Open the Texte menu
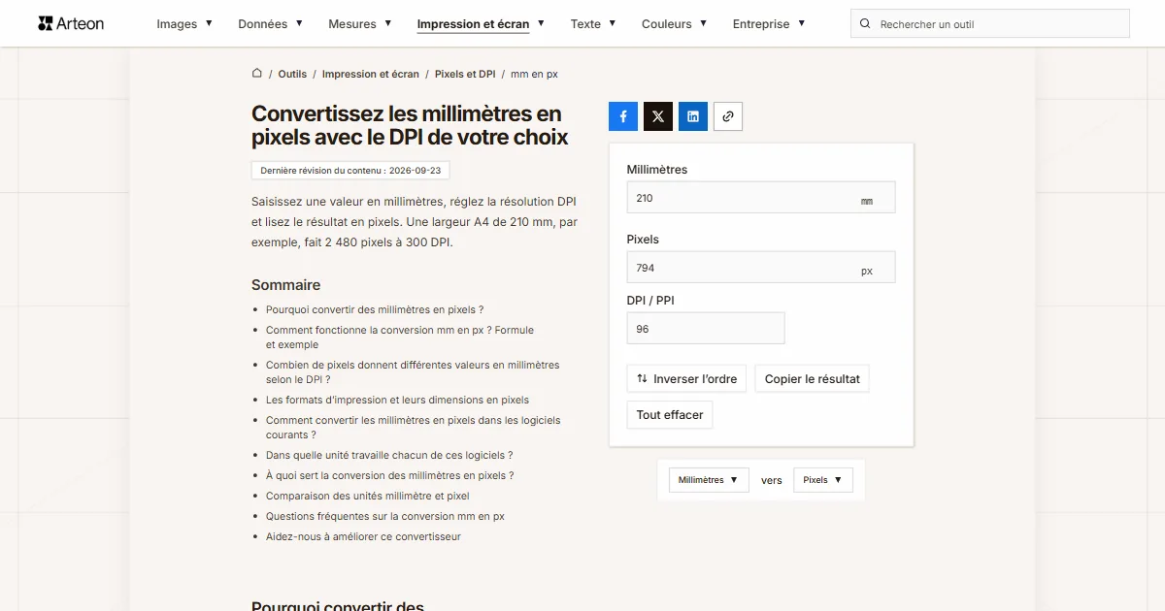The height and width of the screenshot is (611, 1165). (593, 24)
